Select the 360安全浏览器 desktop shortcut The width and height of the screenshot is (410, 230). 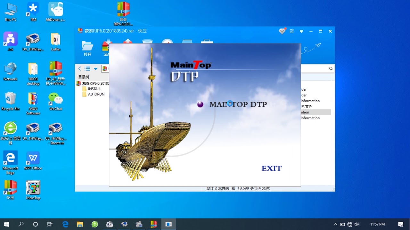coord(10,133)
